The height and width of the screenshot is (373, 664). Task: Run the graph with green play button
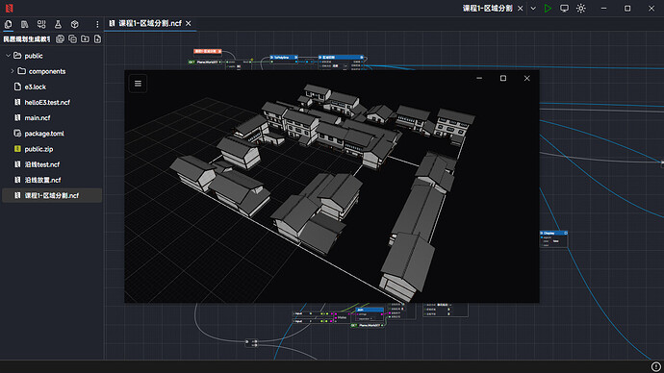click(x=548, y=8)
